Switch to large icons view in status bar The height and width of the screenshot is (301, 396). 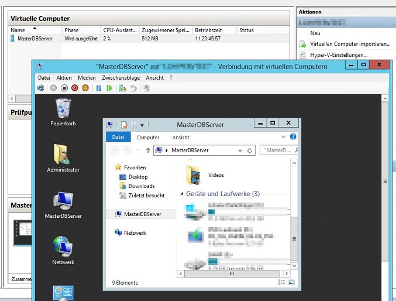click(291, 282)
